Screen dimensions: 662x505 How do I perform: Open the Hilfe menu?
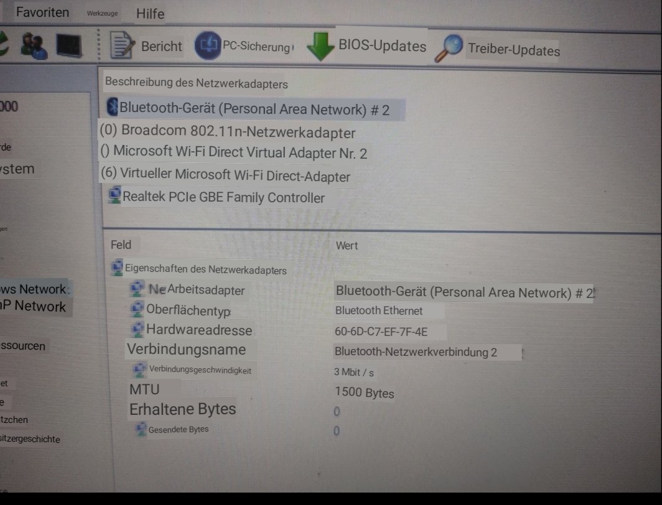click(151, 14)
